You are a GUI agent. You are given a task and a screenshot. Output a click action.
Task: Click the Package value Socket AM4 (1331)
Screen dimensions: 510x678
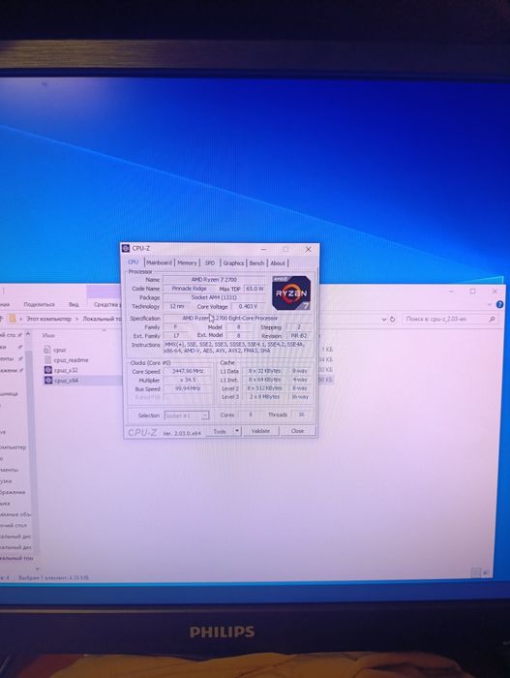[214, 297]
